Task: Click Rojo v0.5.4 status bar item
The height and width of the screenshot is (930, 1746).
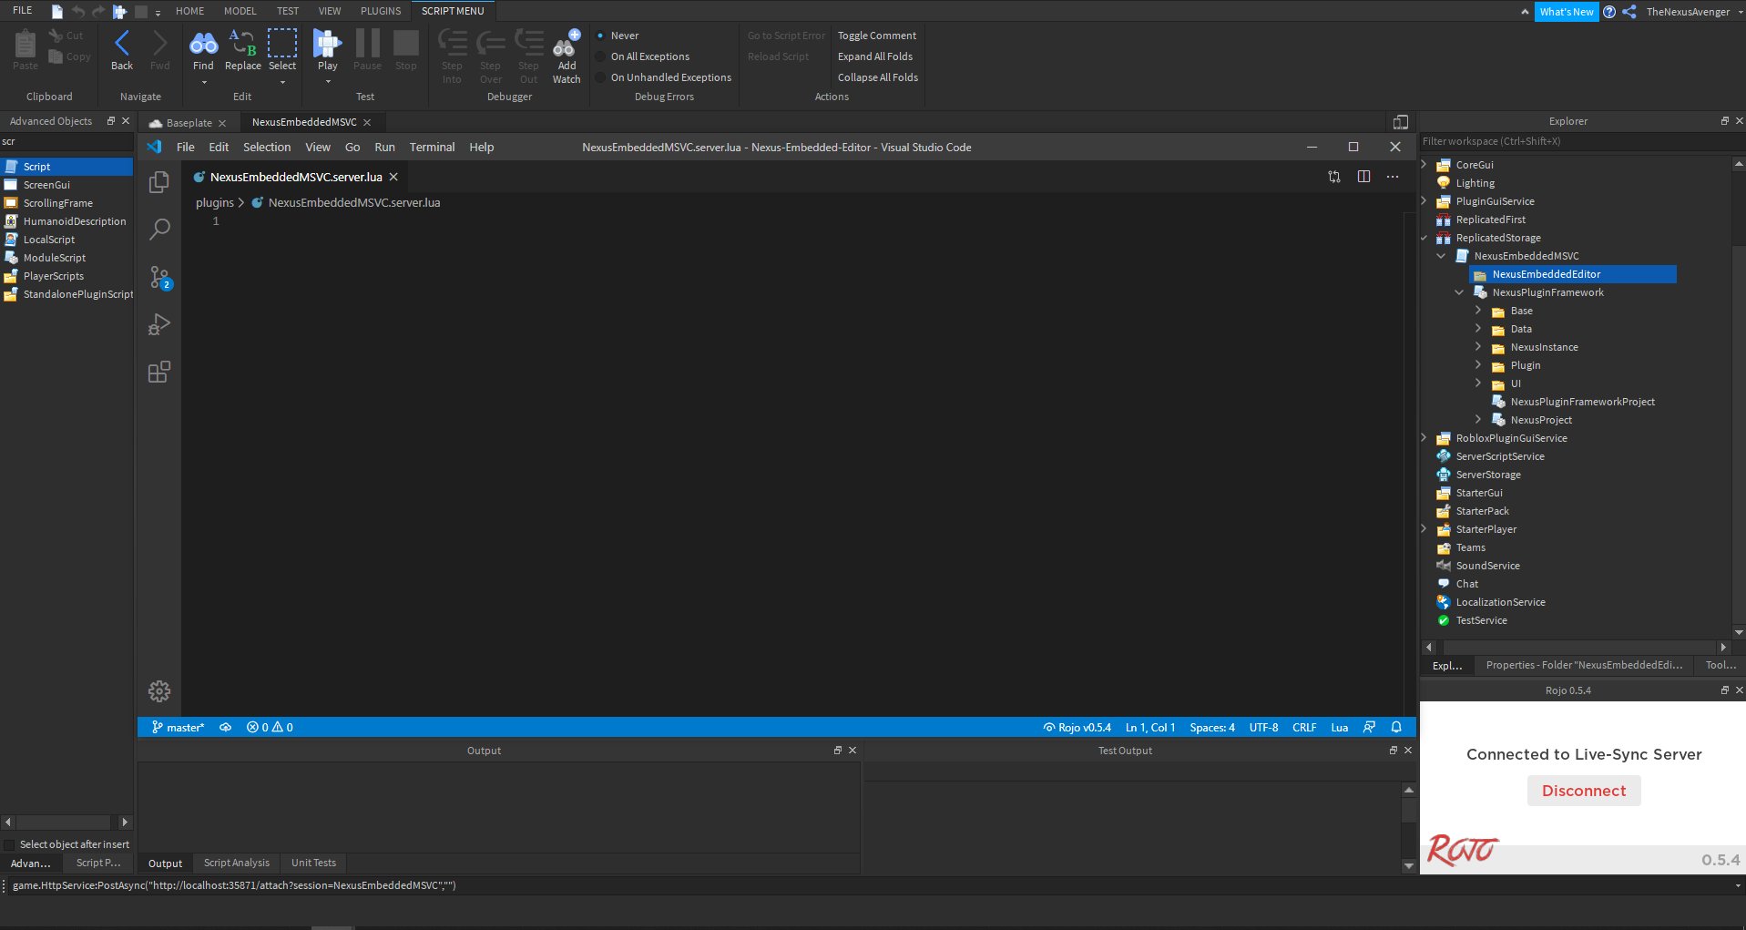Action: pos(1077,727)
